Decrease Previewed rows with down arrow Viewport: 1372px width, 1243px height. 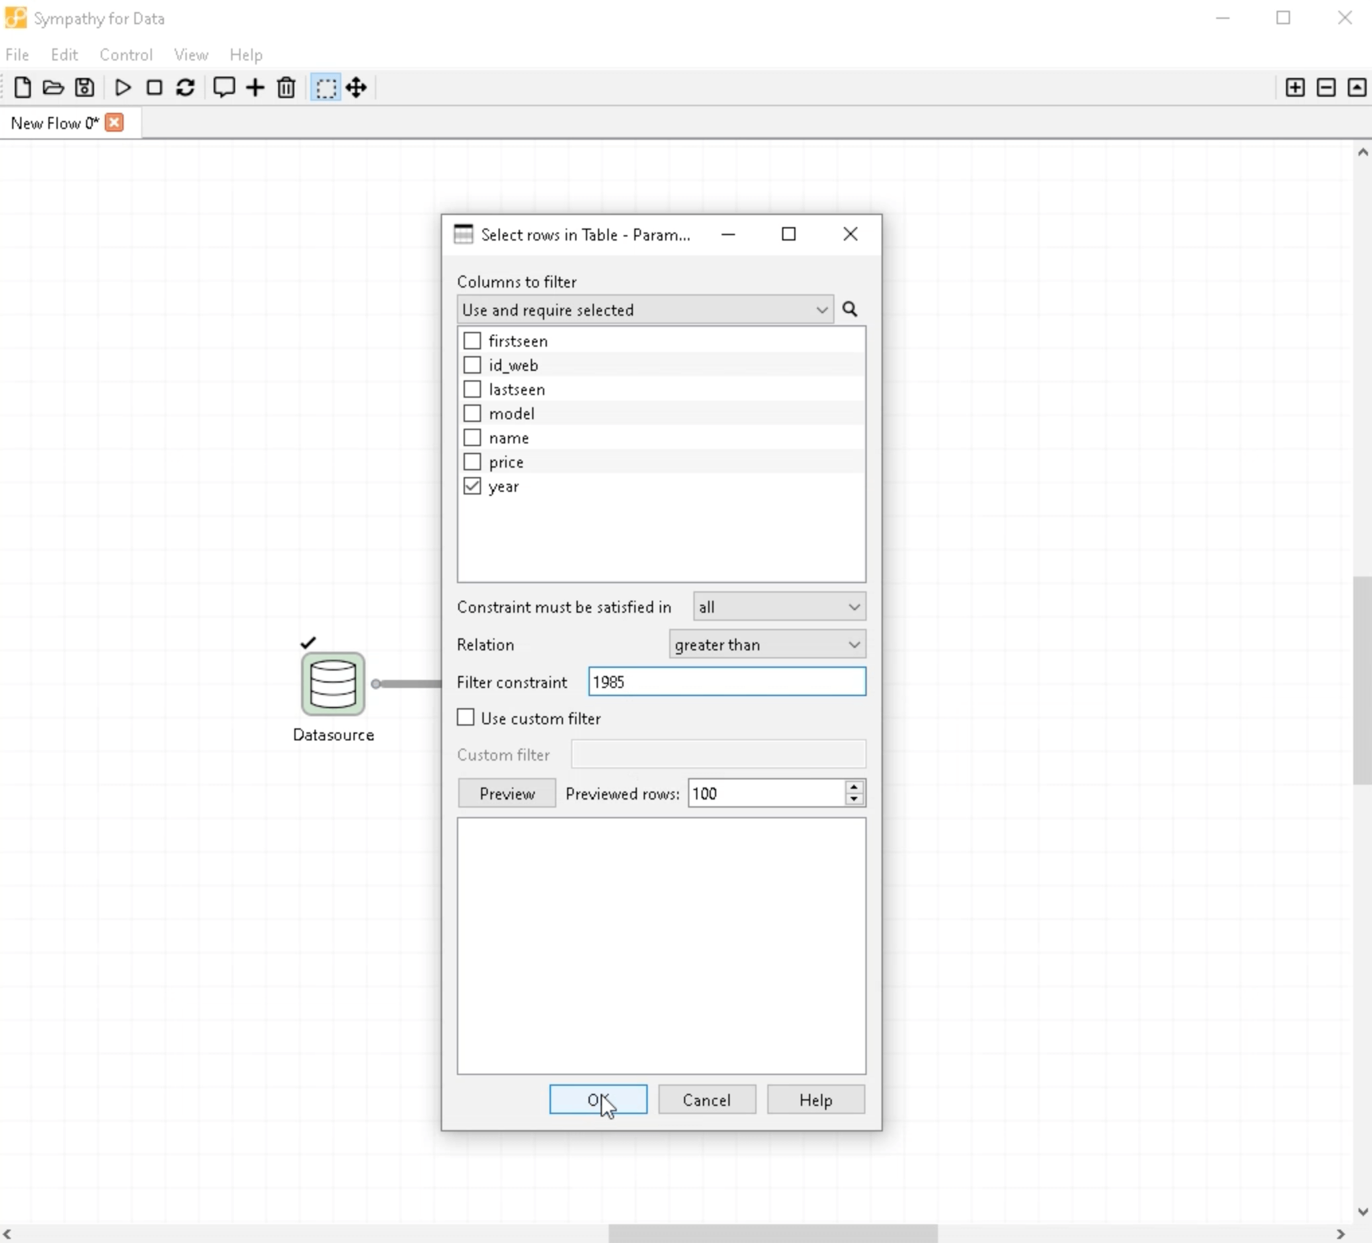click(854, 800)
